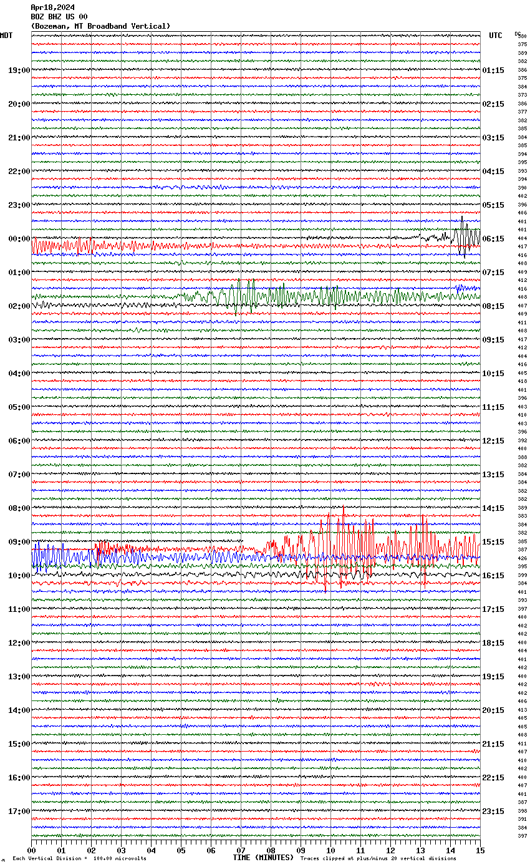Click the UTC timezone label
This screenshot has width=530, height=867.
(495, 36)
